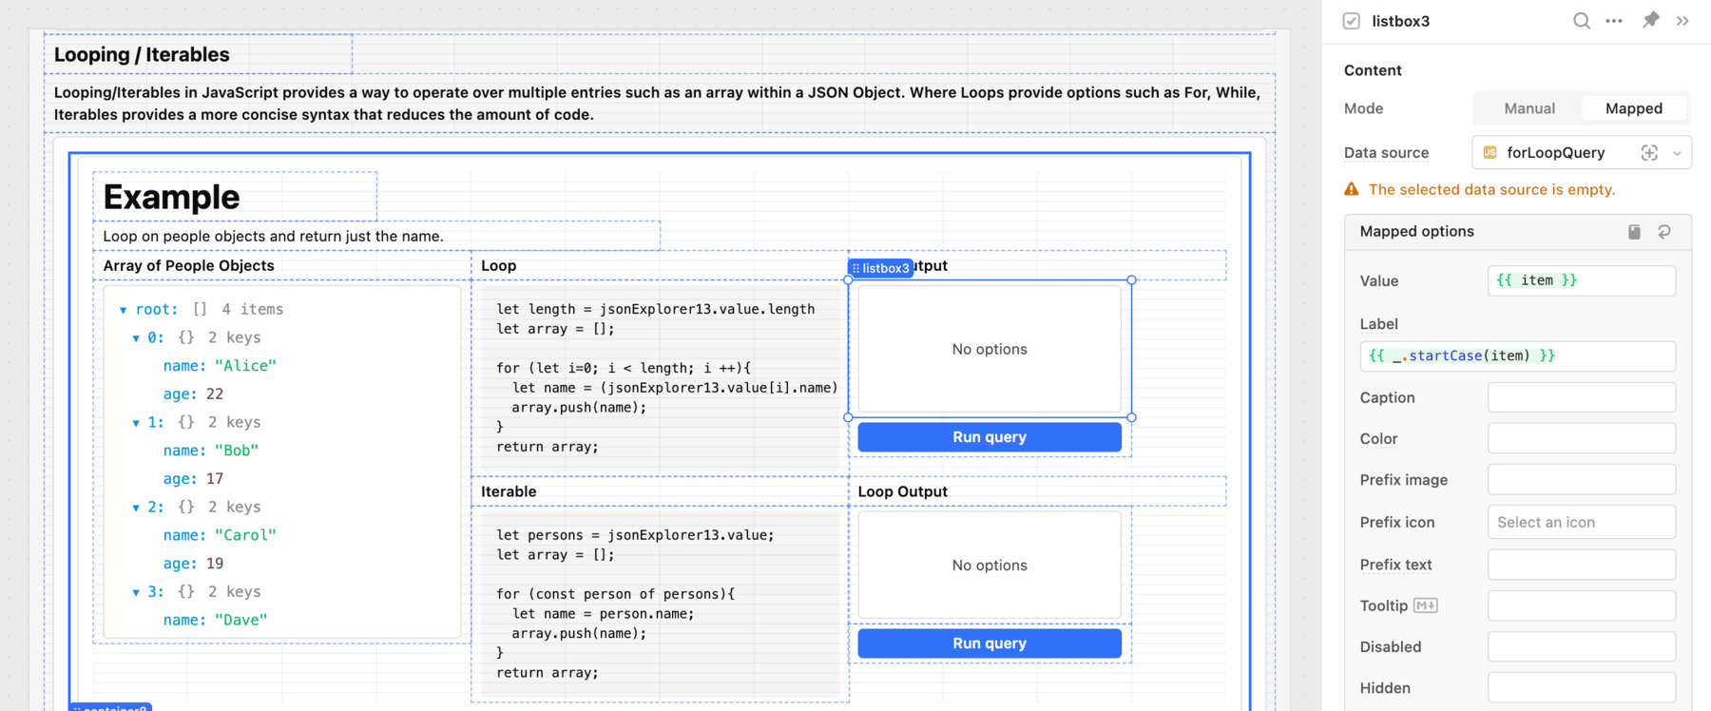Click Run query under Loop Output listbox
The height and width of the screenshot is (711, 1711).
pyautogui.click(x=990, y=644)
